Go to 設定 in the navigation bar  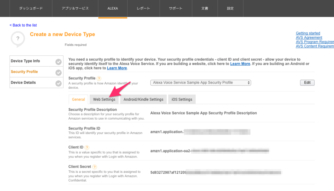click(230, 9)
